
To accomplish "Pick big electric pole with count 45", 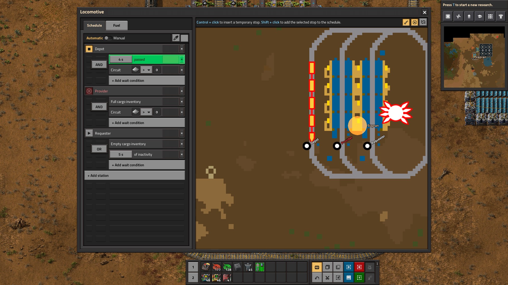I will pos(248,267).
